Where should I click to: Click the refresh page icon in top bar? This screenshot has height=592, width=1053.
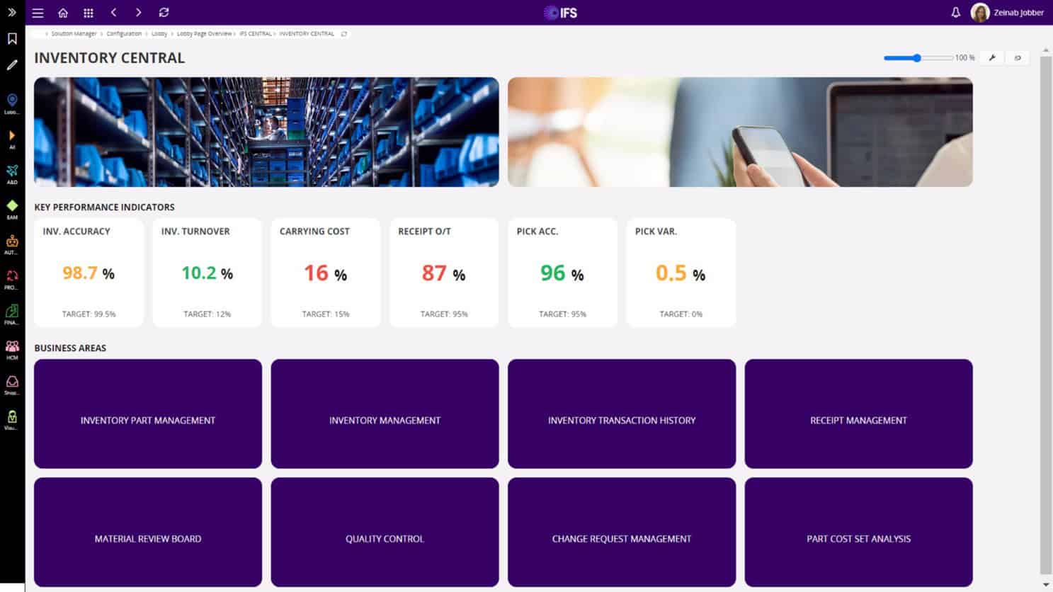coord(164,13)
